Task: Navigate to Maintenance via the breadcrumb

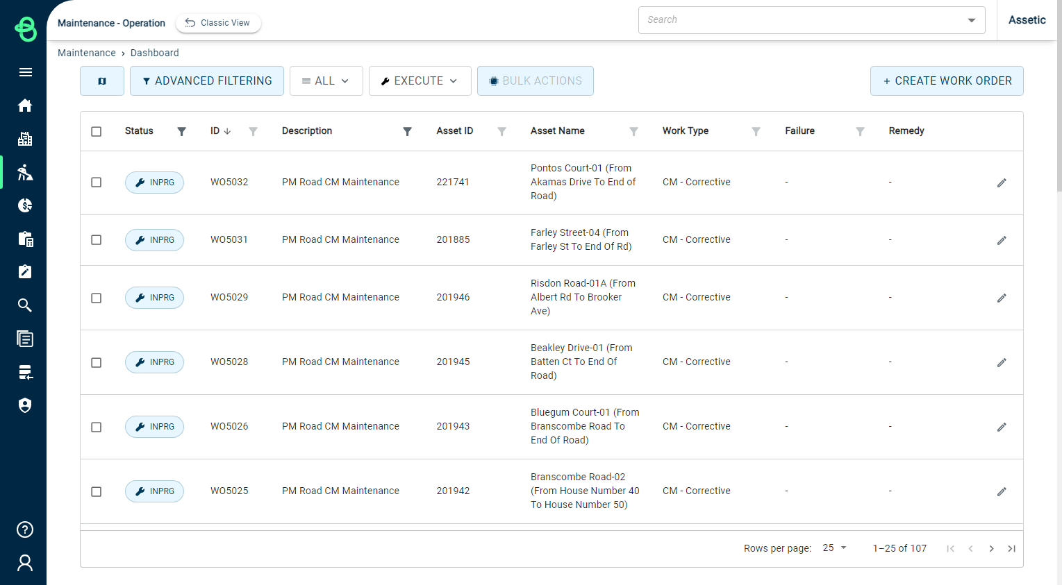Action: point(87,53)
